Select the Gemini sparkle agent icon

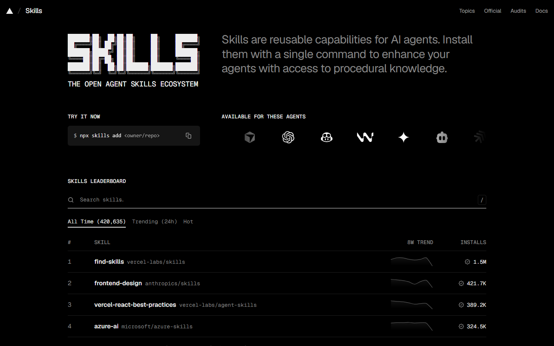(x=404, y=137)
